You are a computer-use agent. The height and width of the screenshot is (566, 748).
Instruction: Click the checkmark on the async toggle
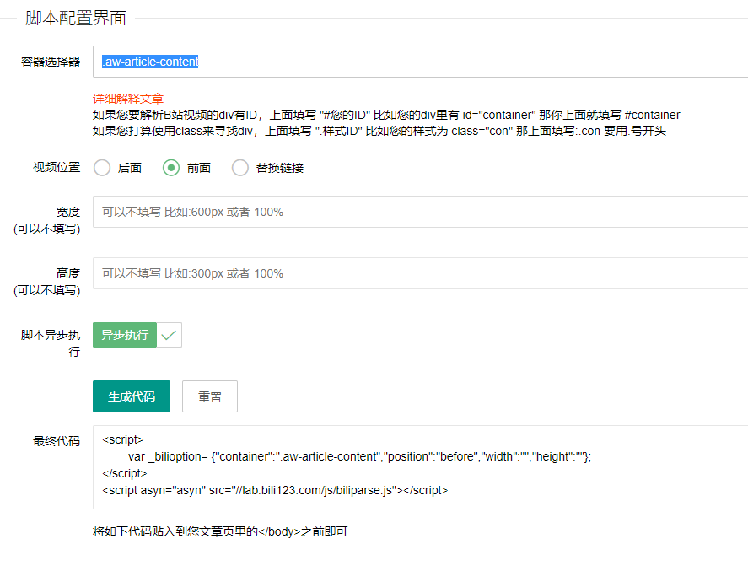[x=169, y=335]
